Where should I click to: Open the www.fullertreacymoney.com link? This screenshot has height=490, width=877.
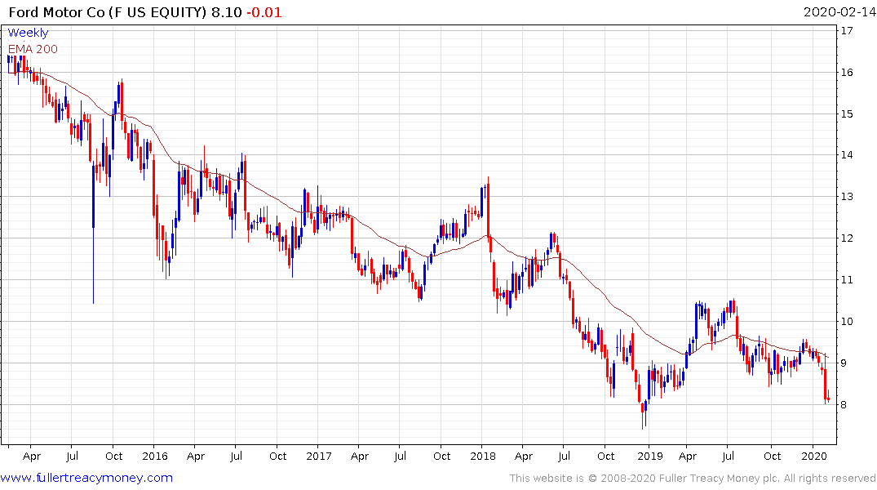[x=86, y=478]
